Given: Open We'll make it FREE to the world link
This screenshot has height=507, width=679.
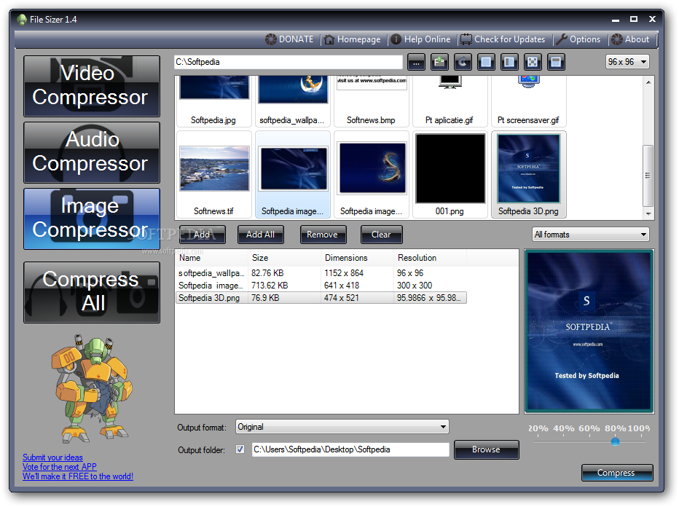Looking at the screenshot, I should 77,476.
